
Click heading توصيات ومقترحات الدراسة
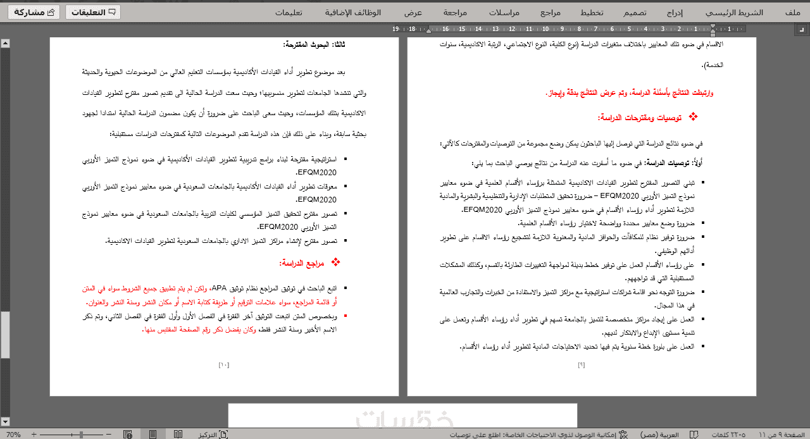[x=639, y=118]
